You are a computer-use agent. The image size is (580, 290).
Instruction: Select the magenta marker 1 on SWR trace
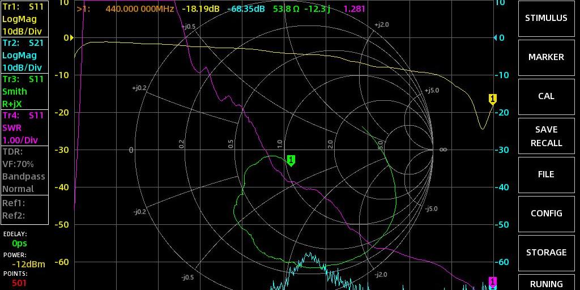(492, 282)
